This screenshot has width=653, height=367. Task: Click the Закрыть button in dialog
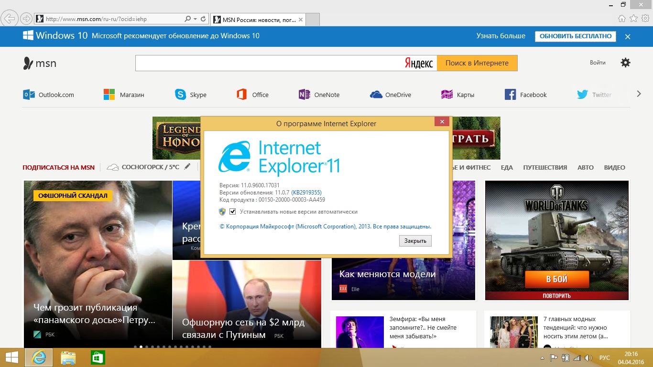pyautogui.click(x=415, y=241)
